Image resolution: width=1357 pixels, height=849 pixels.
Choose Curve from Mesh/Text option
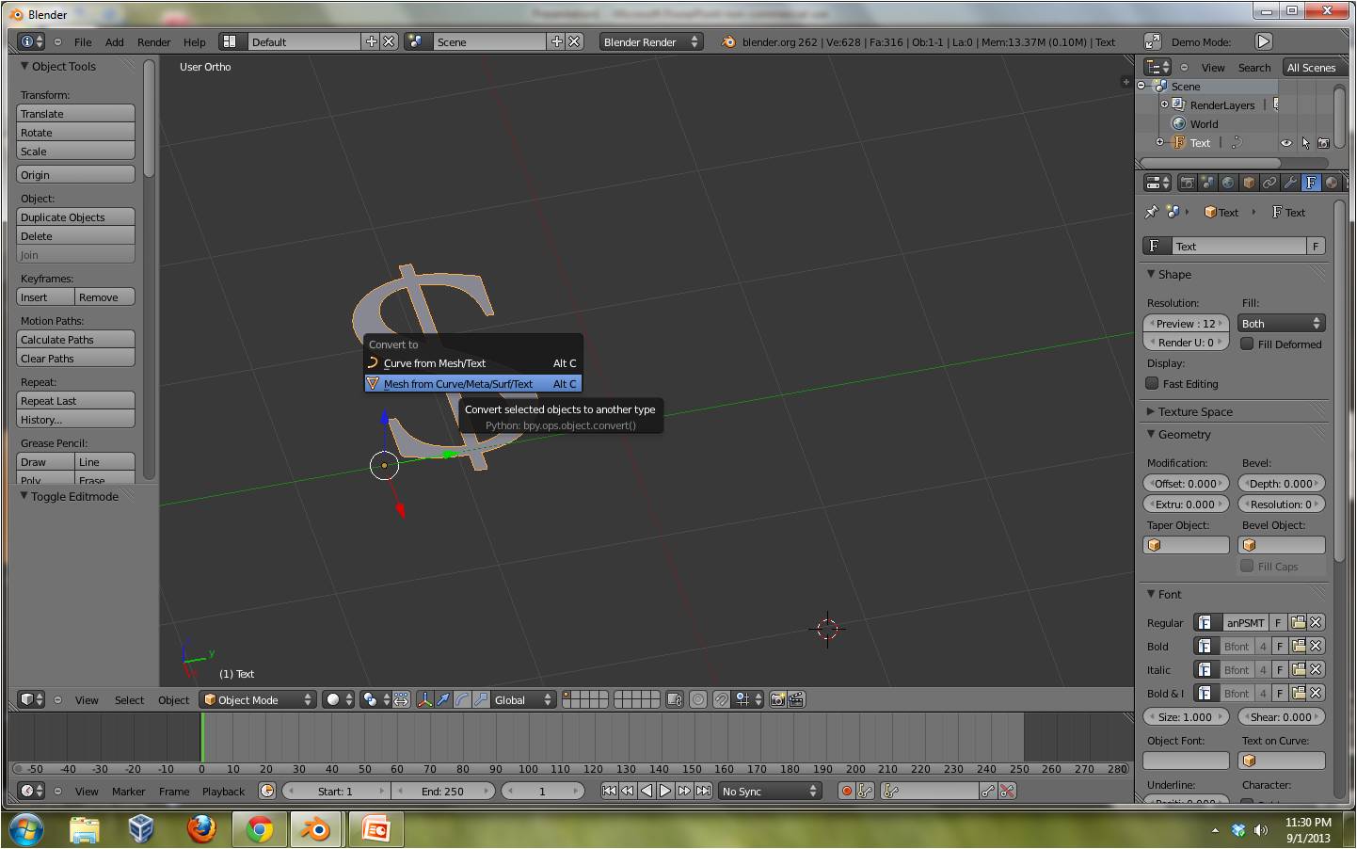(x=472, y=362)
